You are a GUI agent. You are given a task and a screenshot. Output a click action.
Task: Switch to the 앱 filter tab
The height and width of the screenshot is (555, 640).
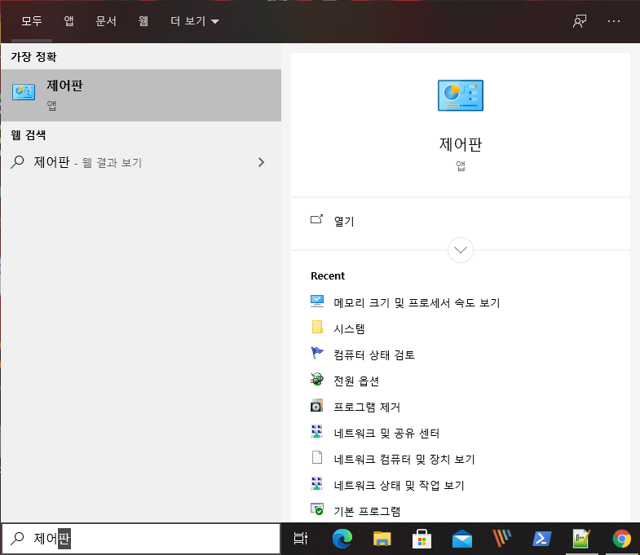[x=68, y=21]
